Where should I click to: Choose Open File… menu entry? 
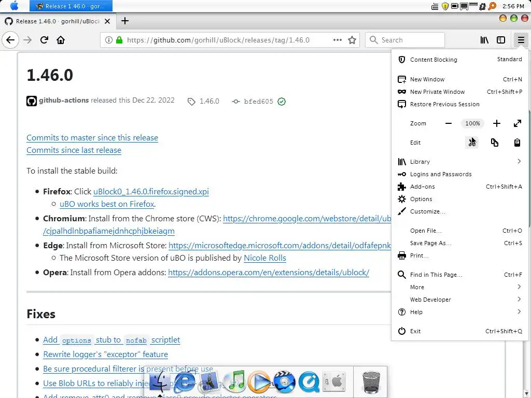point(459,231)
